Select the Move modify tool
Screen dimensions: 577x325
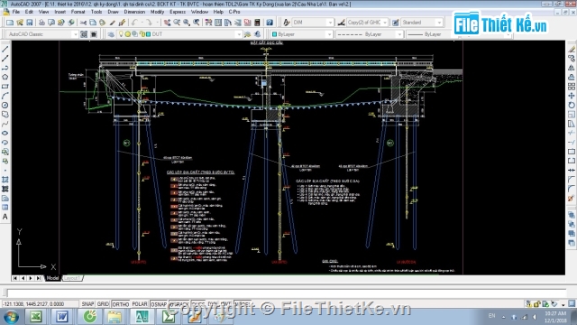[x=572, y=96]
